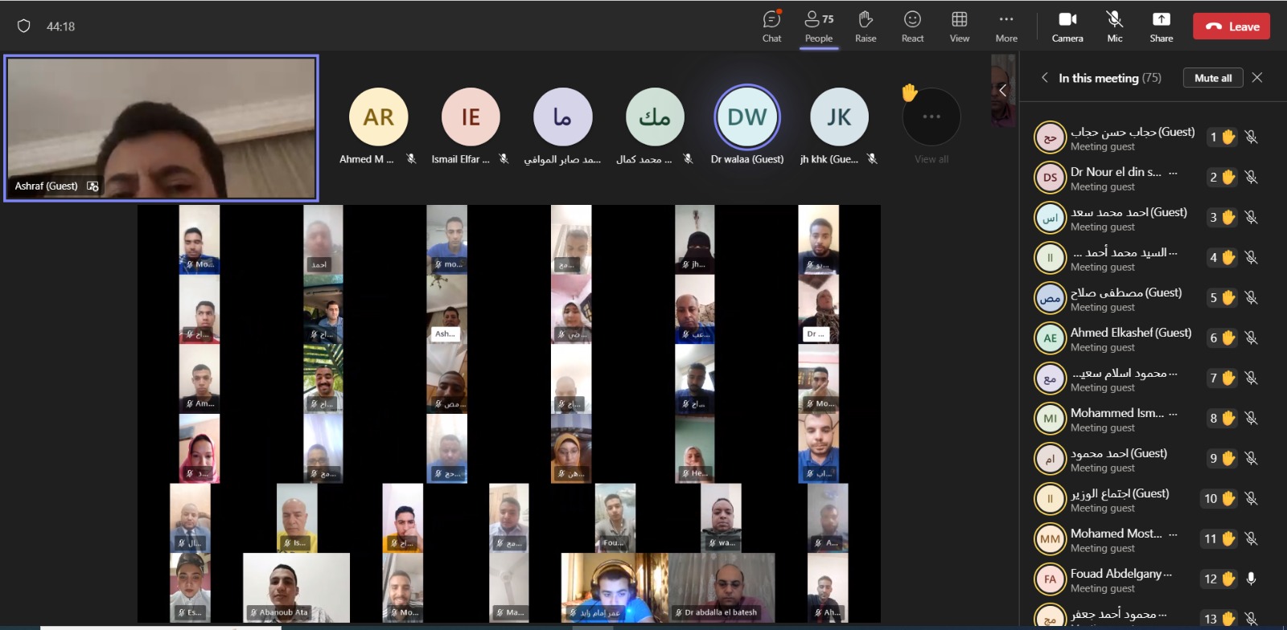Viewport: 1287px width, 630px height.
Task: Leave the meeting
Action: (1231, 27)
